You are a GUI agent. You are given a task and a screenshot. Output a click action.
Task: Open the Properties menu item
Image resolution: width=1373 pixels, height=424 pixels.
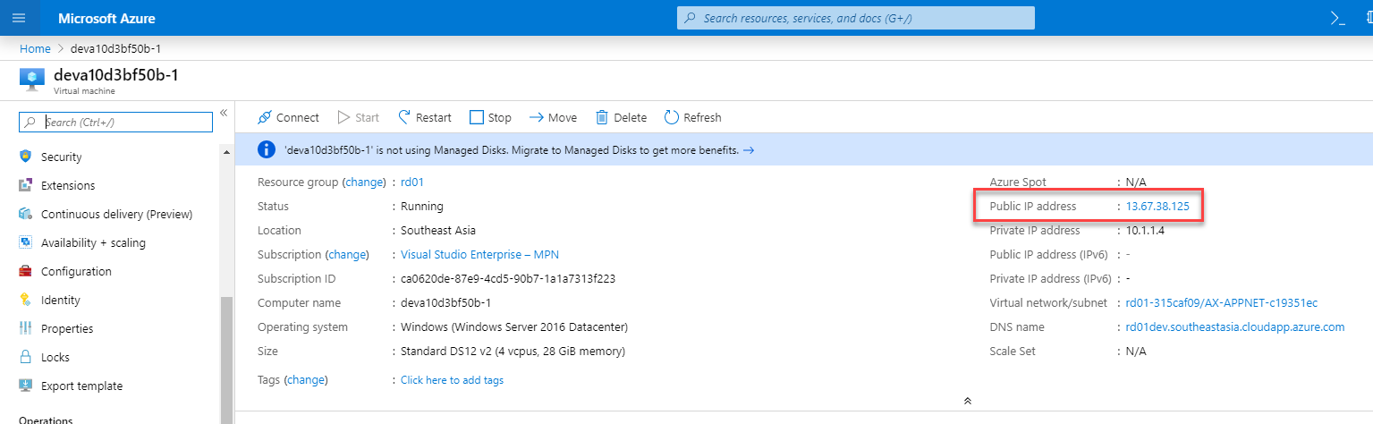point(67,328)
